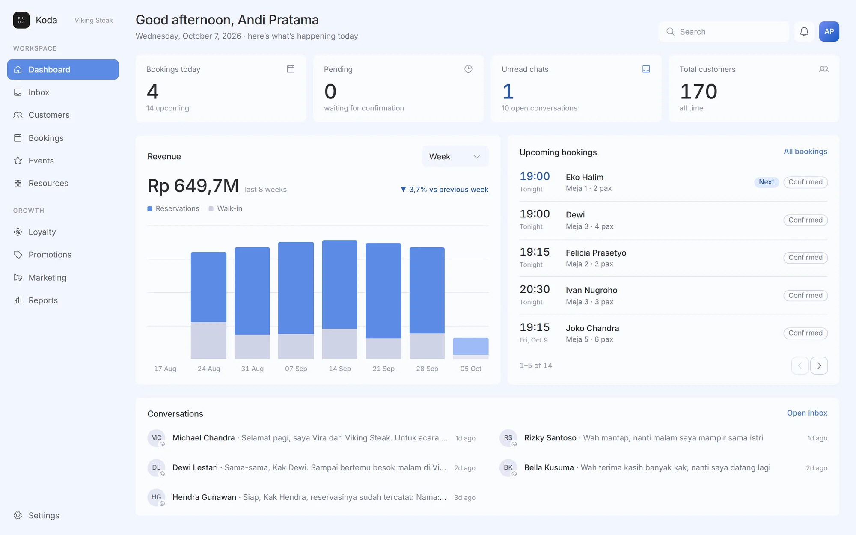This screenshot has width=856, height=535.
Task: Click MC avatar of Michael Chandra
Action: 156,438
